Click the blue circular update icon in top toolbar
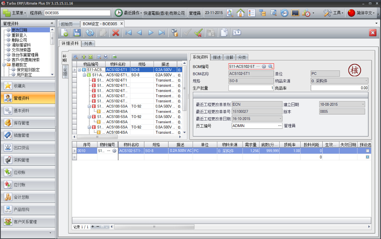 click(x=284, y=13)
